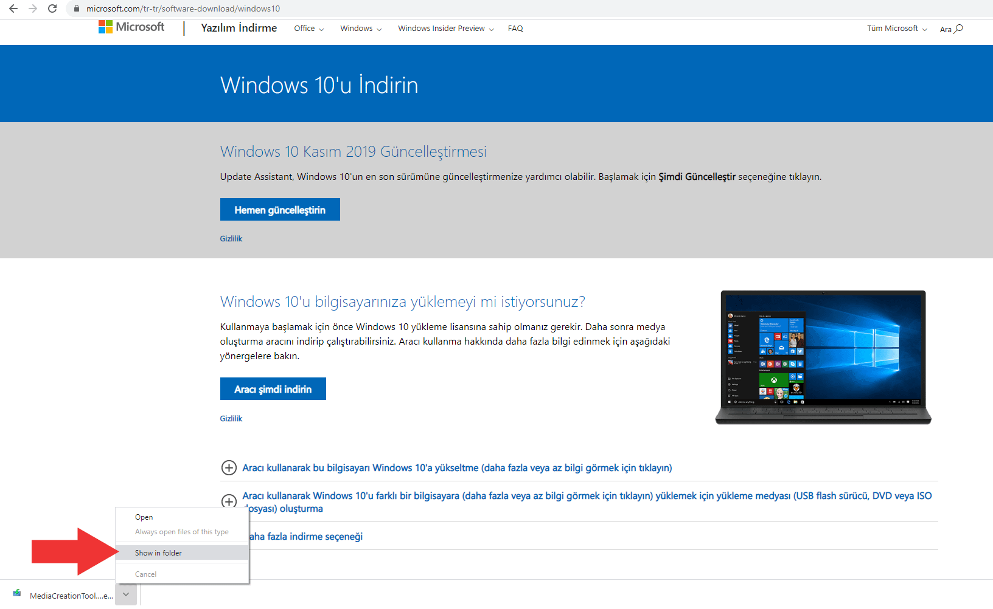
Task: Open the Office dropdown menu
Action: click(308, 29)
